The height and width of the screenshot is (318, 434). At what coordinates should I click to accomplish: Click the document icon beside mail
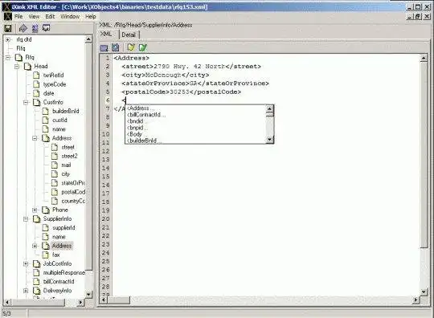55,165
